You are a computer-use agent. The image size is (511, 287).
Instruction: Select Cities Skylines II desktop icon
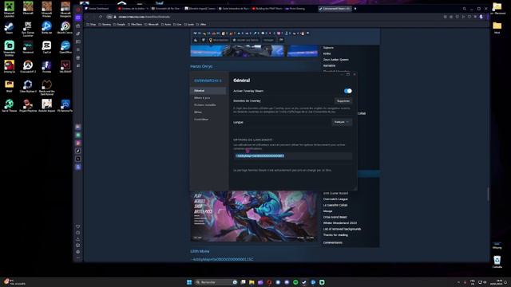coord(28,86)
